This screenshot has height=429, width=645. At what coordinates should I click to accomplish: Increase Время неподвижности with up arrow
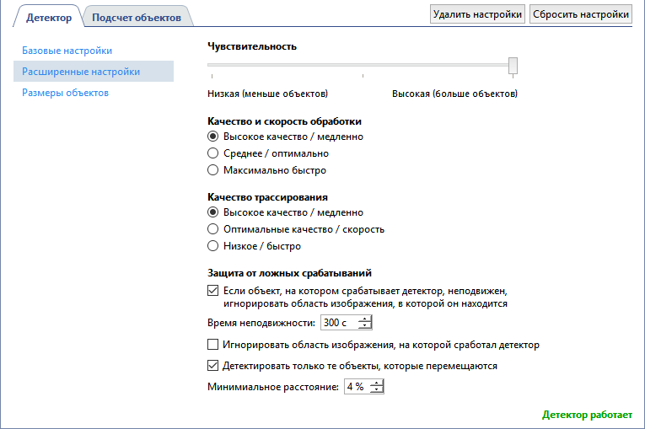click(x=364, y=319)
